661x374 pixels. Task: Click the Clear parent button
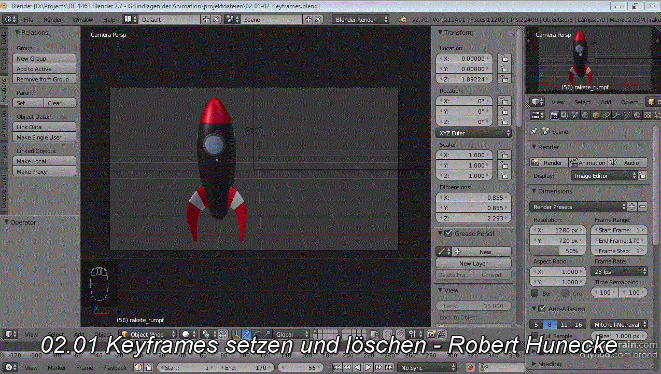60,103
